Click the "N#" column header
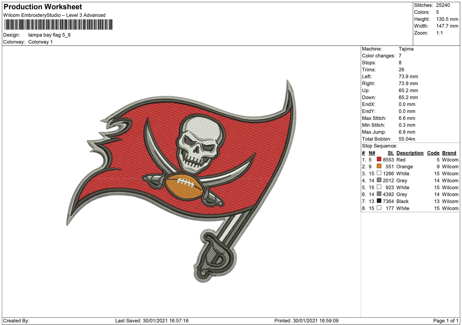The image size is (462, 325). coord(372,153)
